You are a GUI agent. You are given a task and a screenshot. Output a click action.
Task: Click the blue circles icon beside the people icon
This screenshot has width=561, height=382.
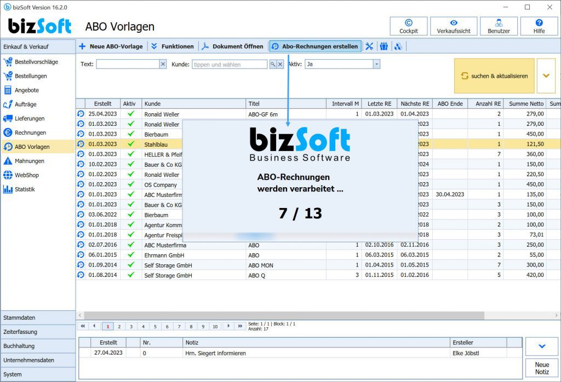398,47
